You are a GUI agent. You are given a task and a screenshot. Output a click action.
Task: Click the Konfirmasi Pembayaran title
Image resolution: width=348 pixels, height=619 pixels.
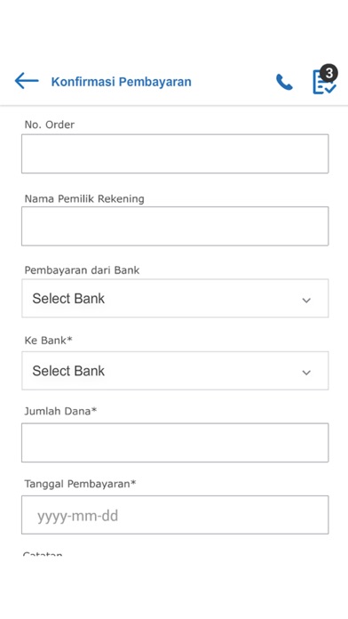point(122,82)
